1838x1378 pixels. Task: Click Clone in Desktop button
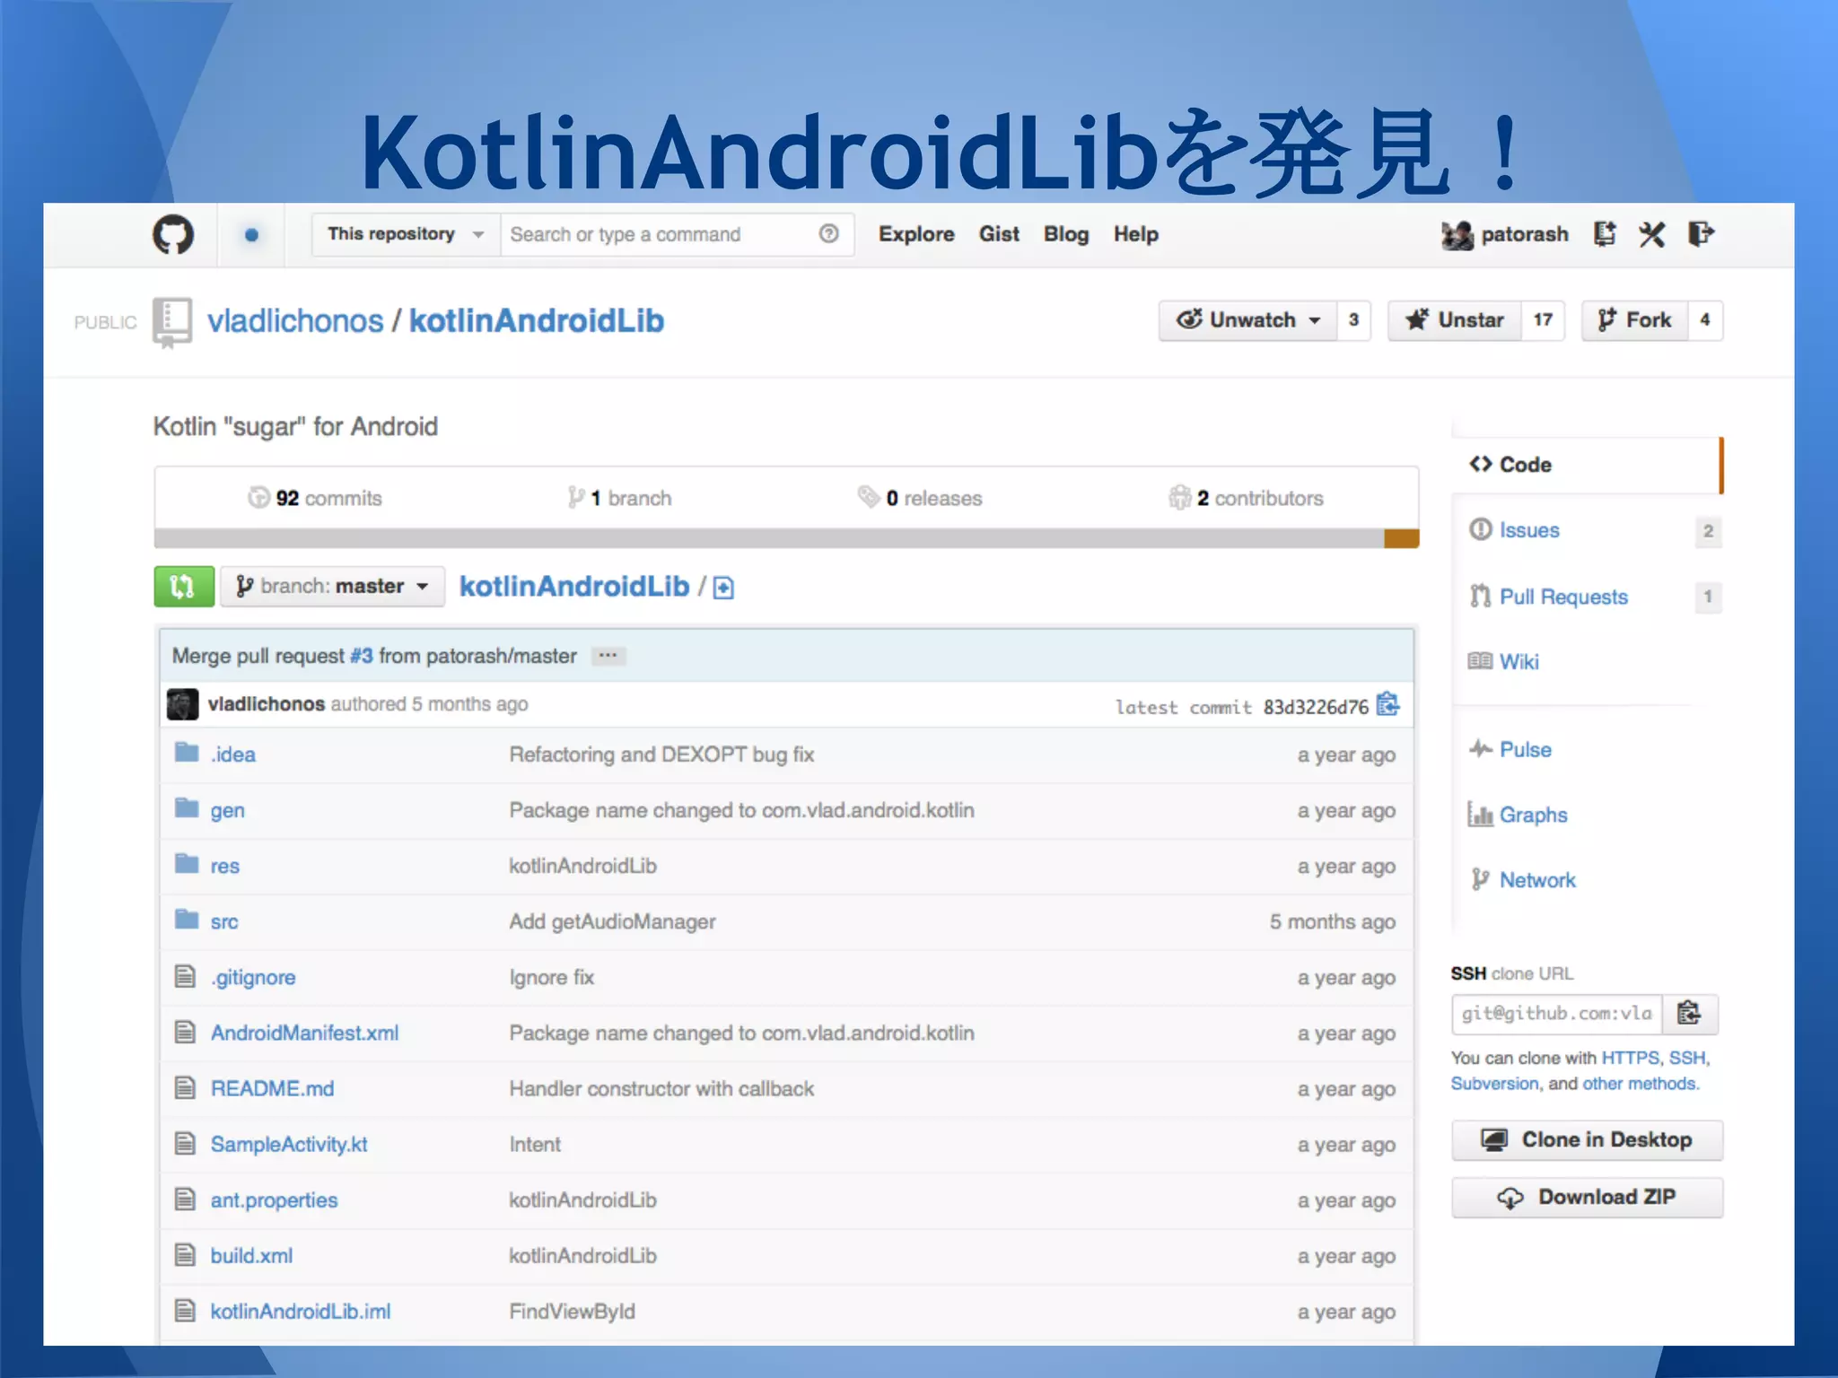1587,1140
